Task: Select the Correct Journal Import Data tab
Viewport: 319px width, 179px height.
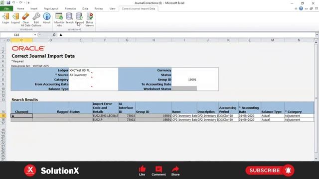Action: (139, 8)
